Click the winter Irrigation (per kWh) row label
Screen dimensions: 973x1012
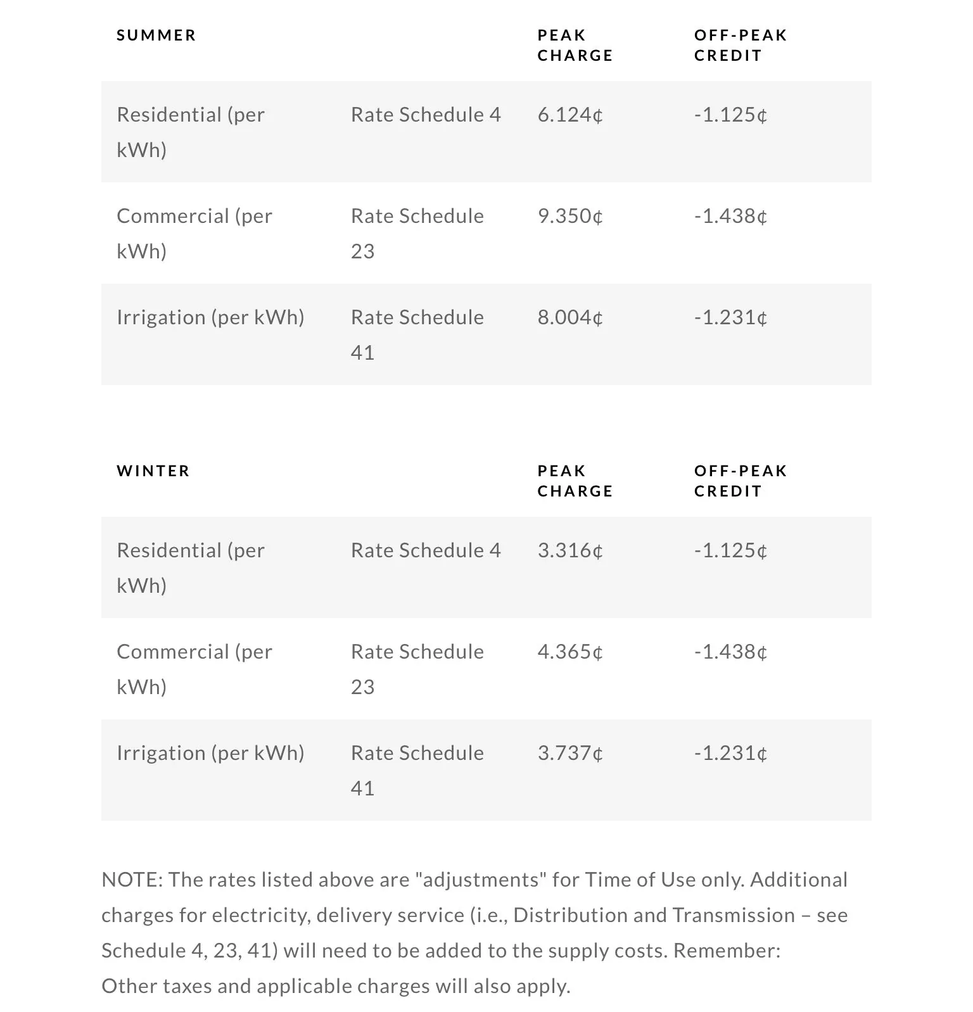click(x=210, y=753)
